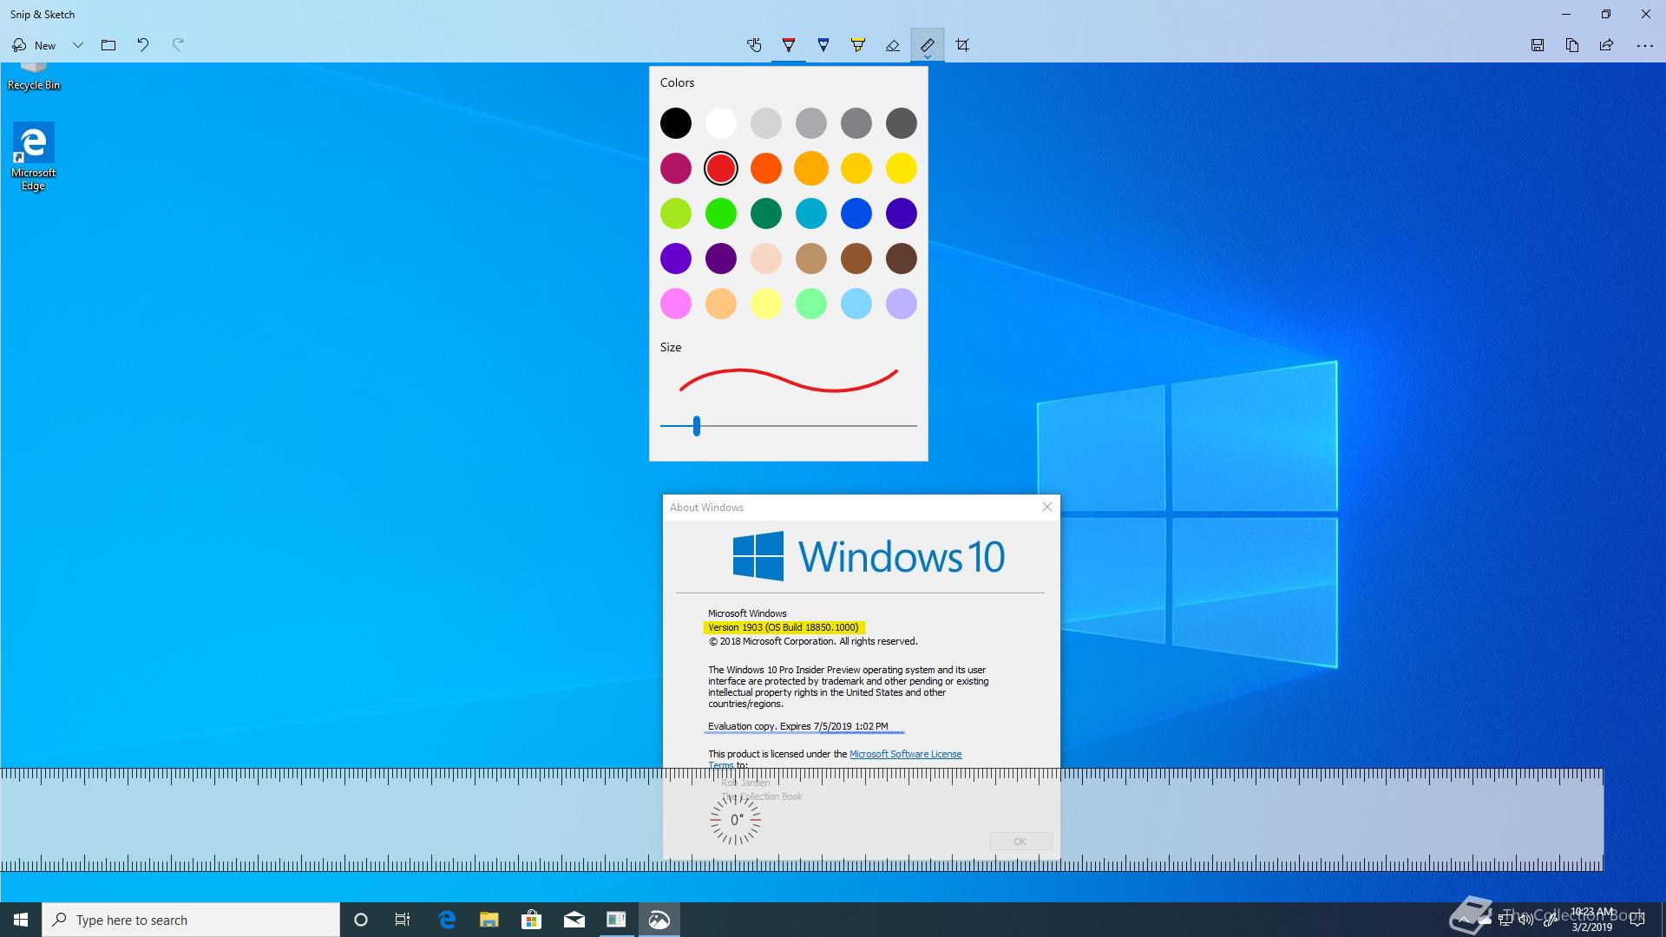This screenshot has height=937, width=1666.
Task: Pick the magenta color swatch
Action: [676, 168]
